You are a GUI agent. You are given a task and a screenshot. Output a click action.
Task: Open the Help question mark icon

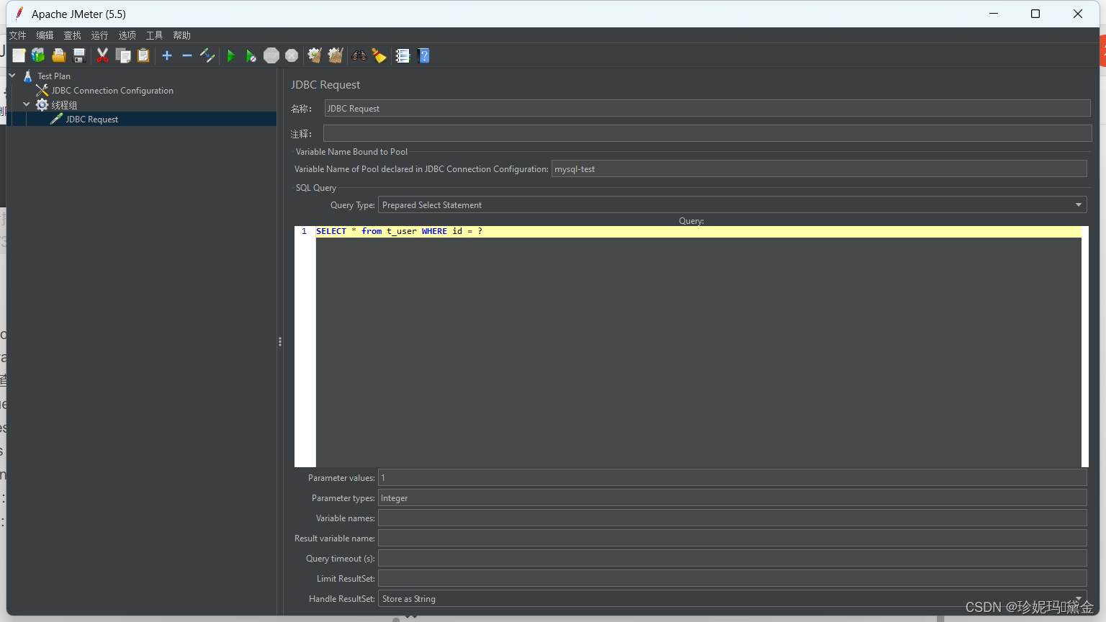pyautogui.click(x=423, y=55)
